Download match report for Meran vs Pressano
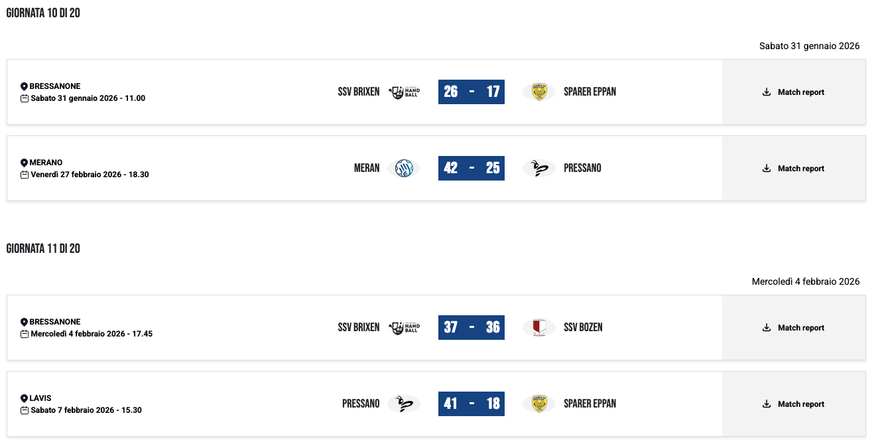880x448 pixels. tap(794, 169)
